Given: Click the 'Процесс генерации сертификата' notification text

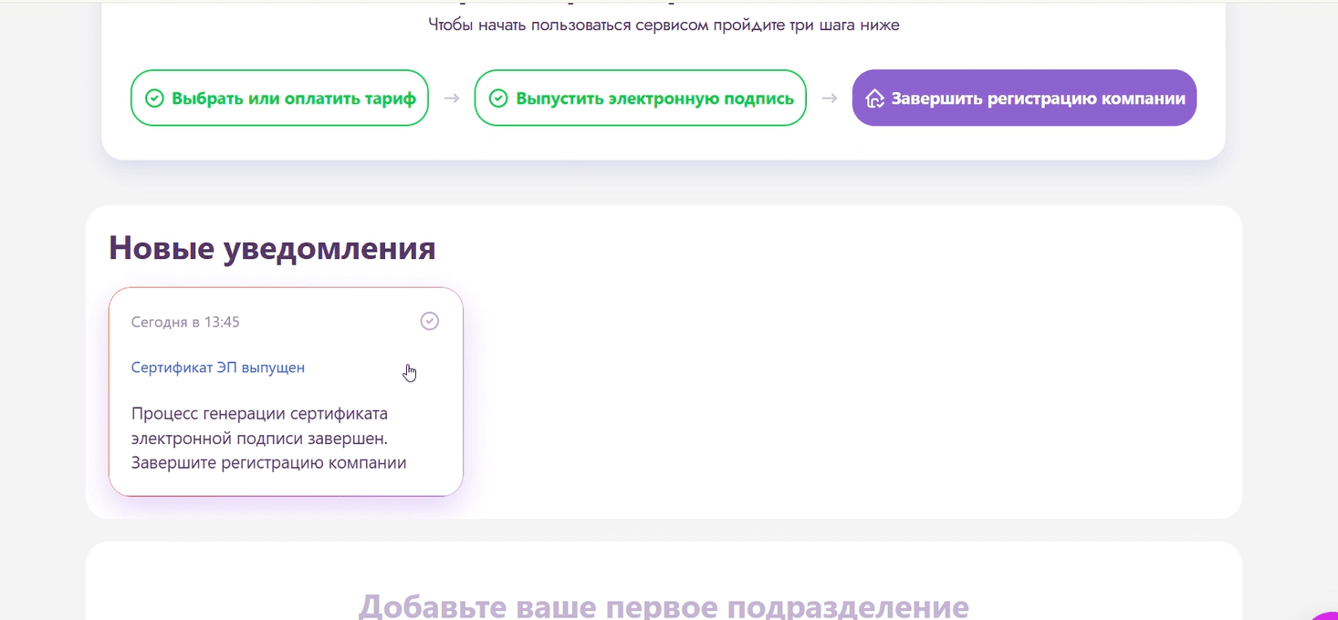Looking at the screenshot, I should tap(269, 438).
